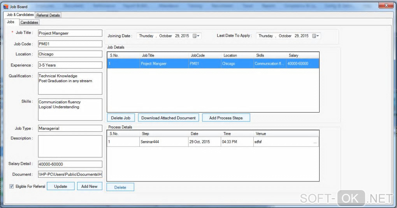Click the Delete Job button
The height and width of the screenshot is (208, 397).
tap(121, 118)
